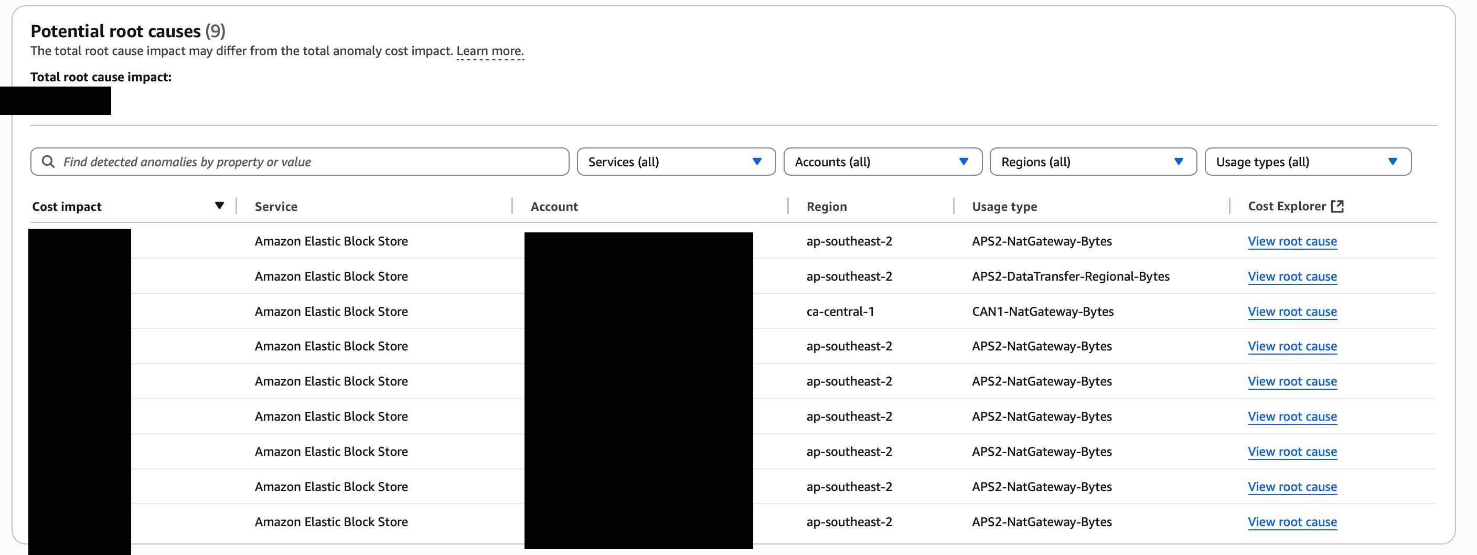Select the Amazon Elastic Block Store row with CAN1-NatGateway-Bytes
This screenshot has height=555, width=1477.
tap(332, 311)
